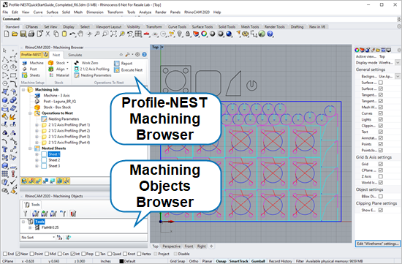The width and height of the screenshot is (402, 264).
Task: Click the black Default layer color swatch
Action: tap(121, 261)
